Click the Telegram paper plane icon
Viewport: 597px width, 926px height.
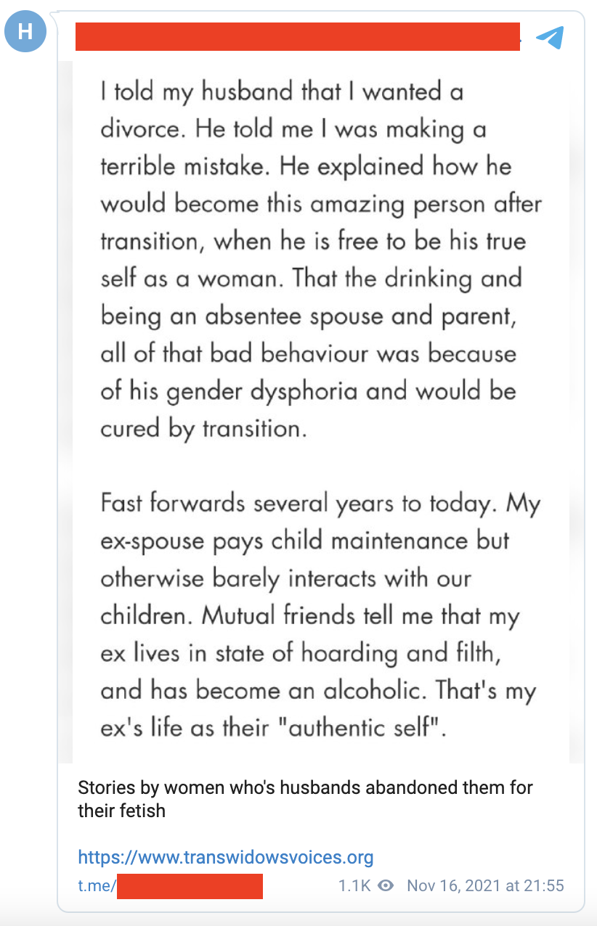click(x=549, y=36)
